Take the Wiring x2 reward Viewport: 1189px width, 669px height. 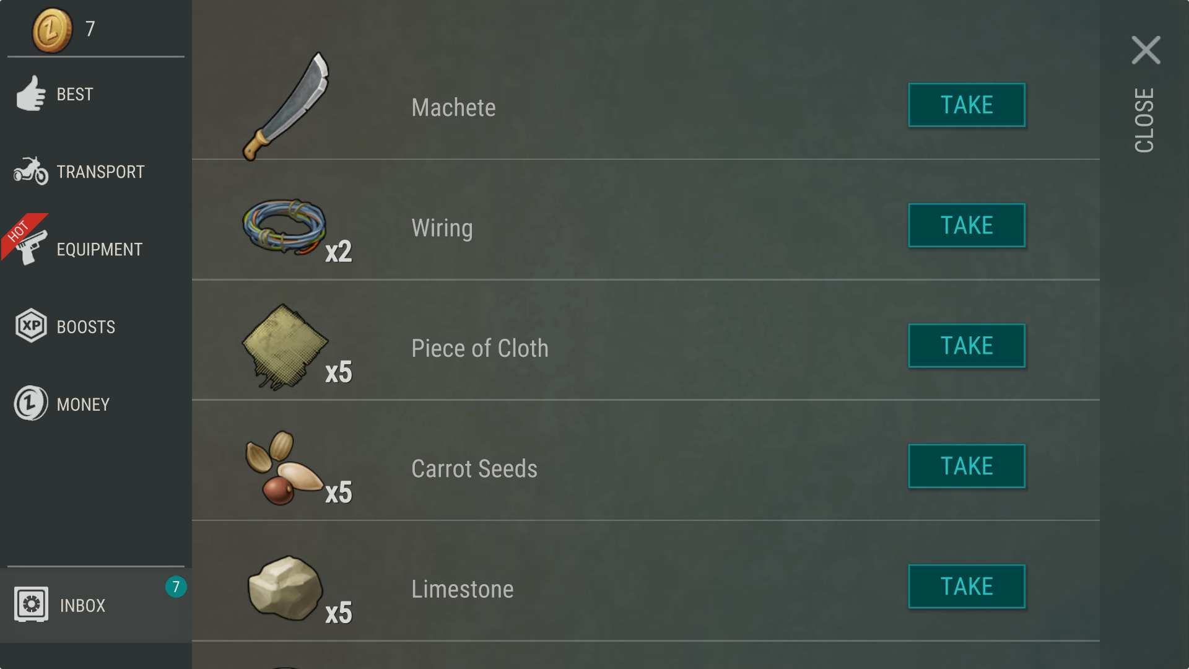tap(966, 225)
